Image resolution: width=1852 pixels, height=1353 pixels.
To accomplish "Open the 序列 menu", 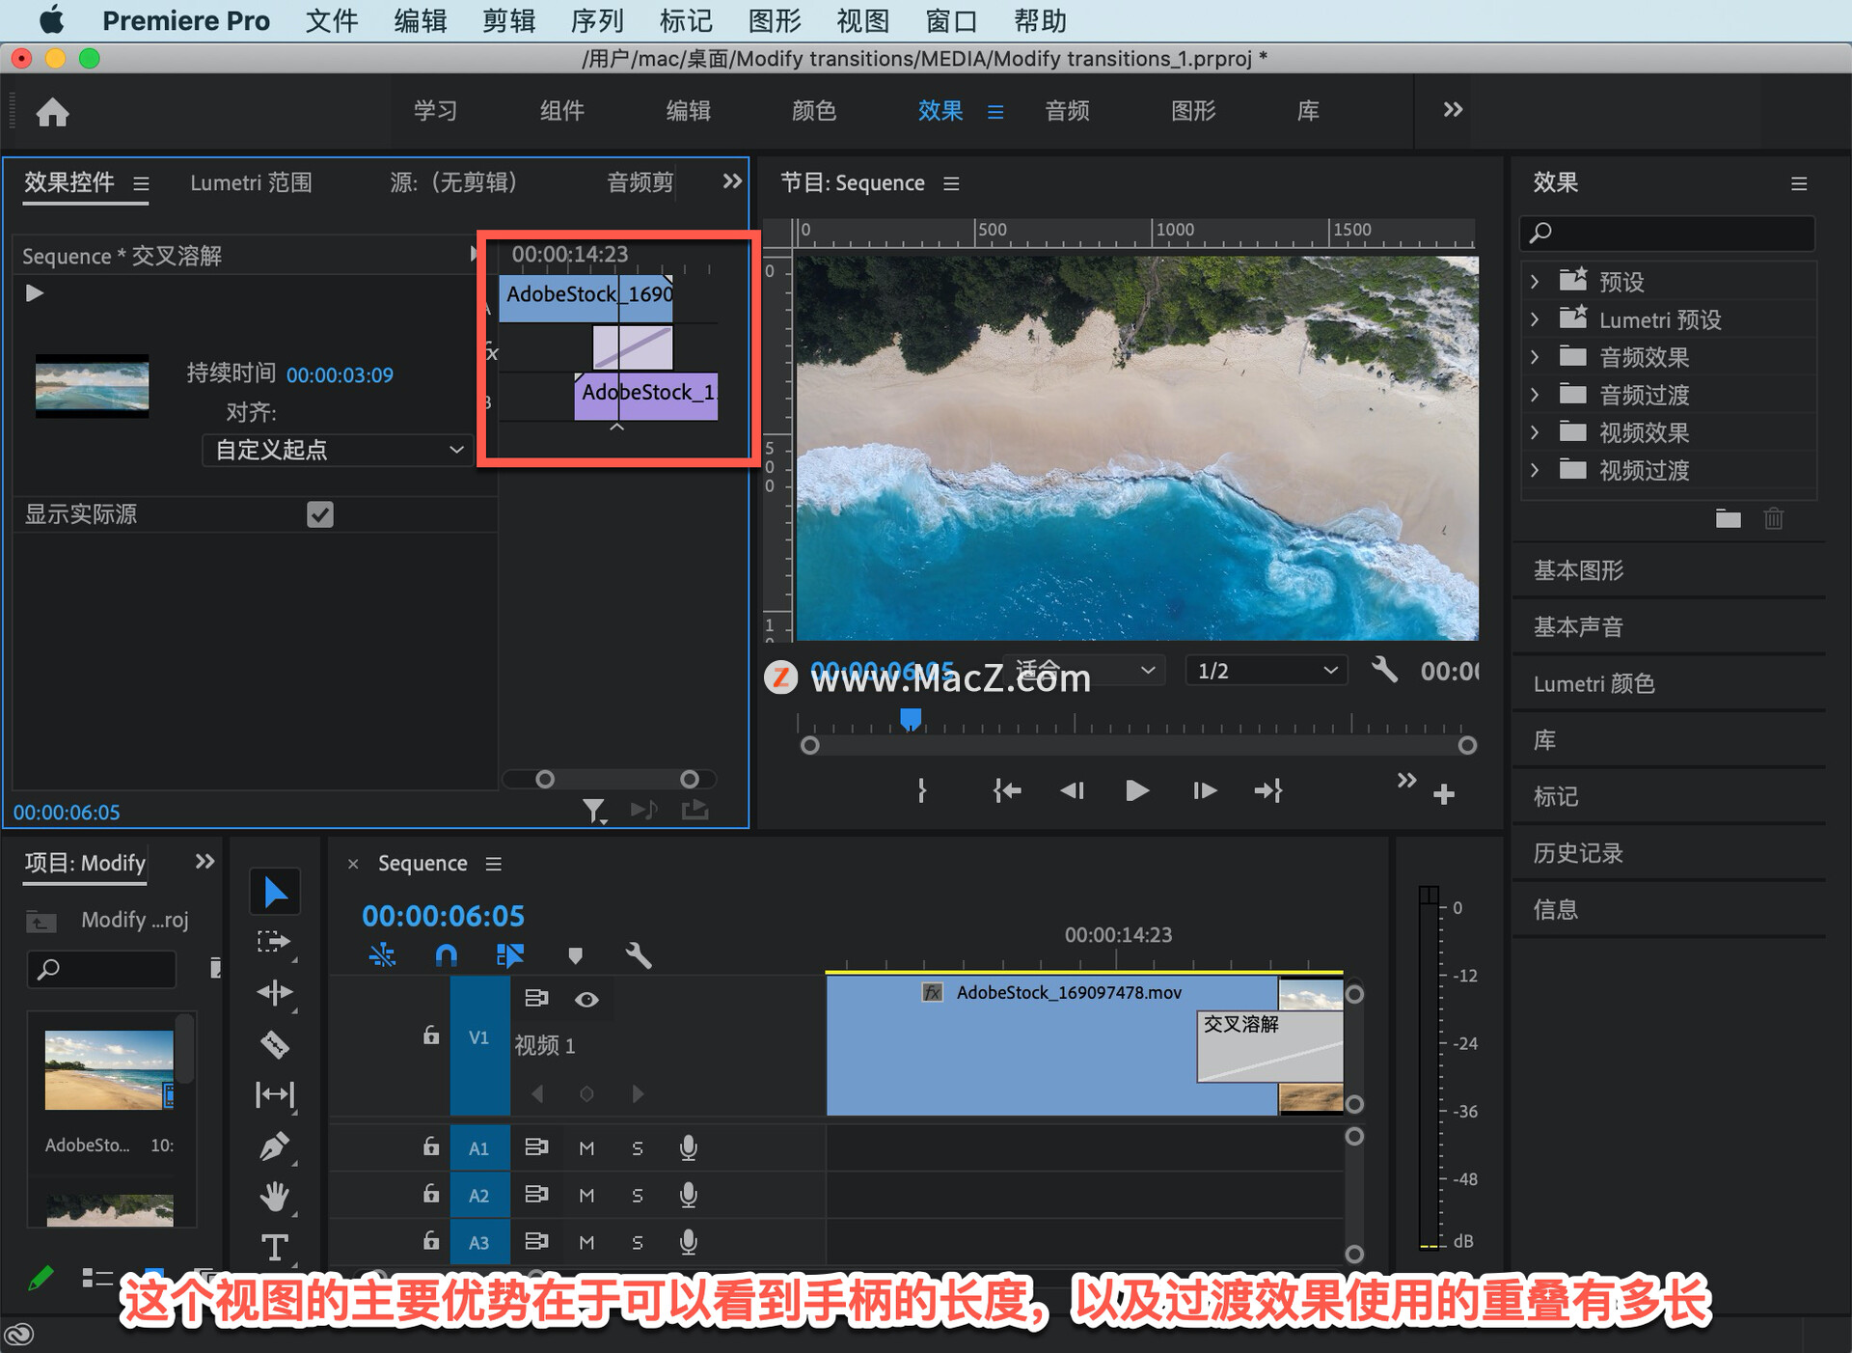I will point(597,20).
